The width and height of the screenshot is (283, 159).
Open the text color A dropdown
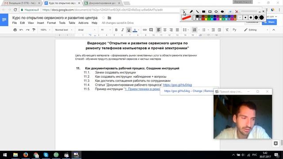pyautogui.click(x=136, y=30)
